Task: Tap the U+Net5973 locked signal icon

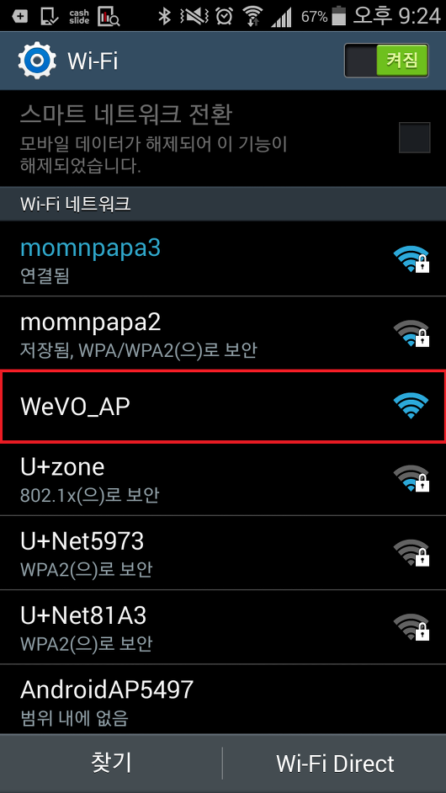Action: coord(411,553)
